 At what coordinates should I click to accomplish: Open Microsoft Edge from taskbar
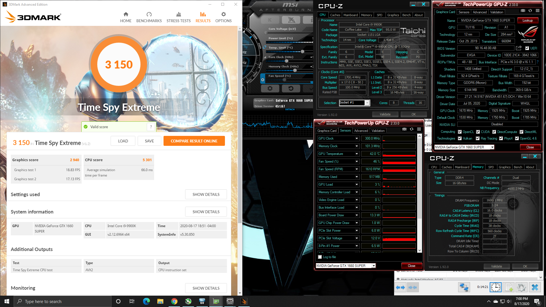click(146, 301)
